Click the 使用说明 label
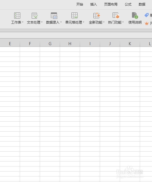This screenshot has height=182, width=152. point(135,22)
